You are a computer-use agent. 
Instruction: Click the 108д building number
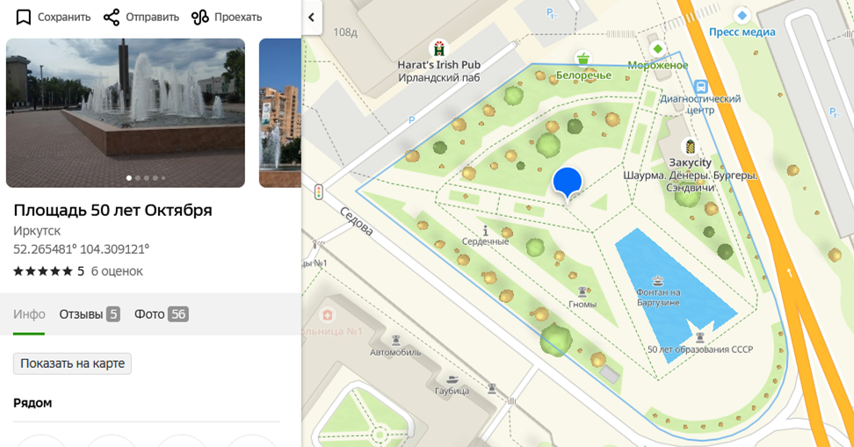345,32
